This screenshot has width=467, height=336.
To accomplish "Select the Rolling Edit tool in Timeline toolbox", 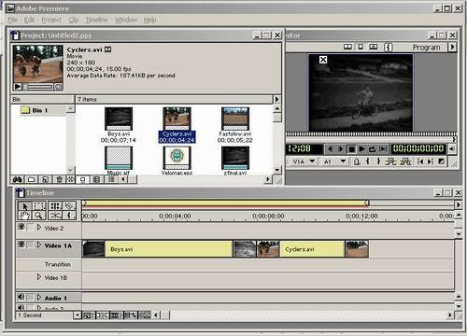I will (x=55, y=206).
